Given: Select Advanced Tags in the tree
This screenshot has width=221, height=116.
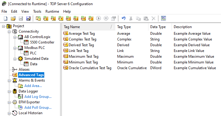Looking at the screenshot, I should tap(31, 75).
